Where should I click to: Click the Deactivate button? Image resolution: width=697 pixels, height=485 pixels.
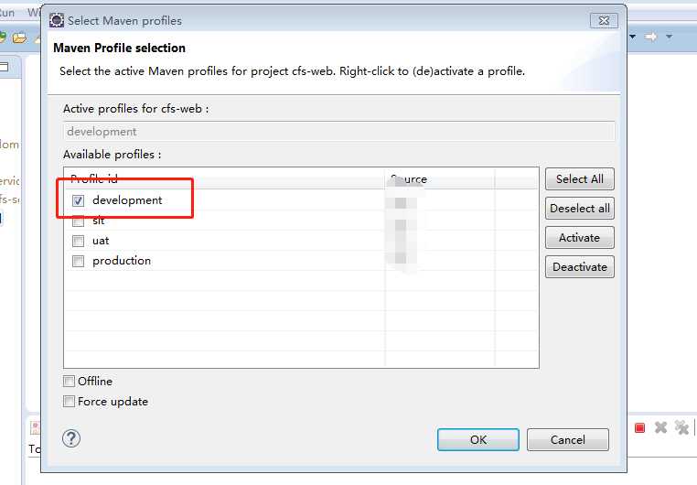point(579,267)
